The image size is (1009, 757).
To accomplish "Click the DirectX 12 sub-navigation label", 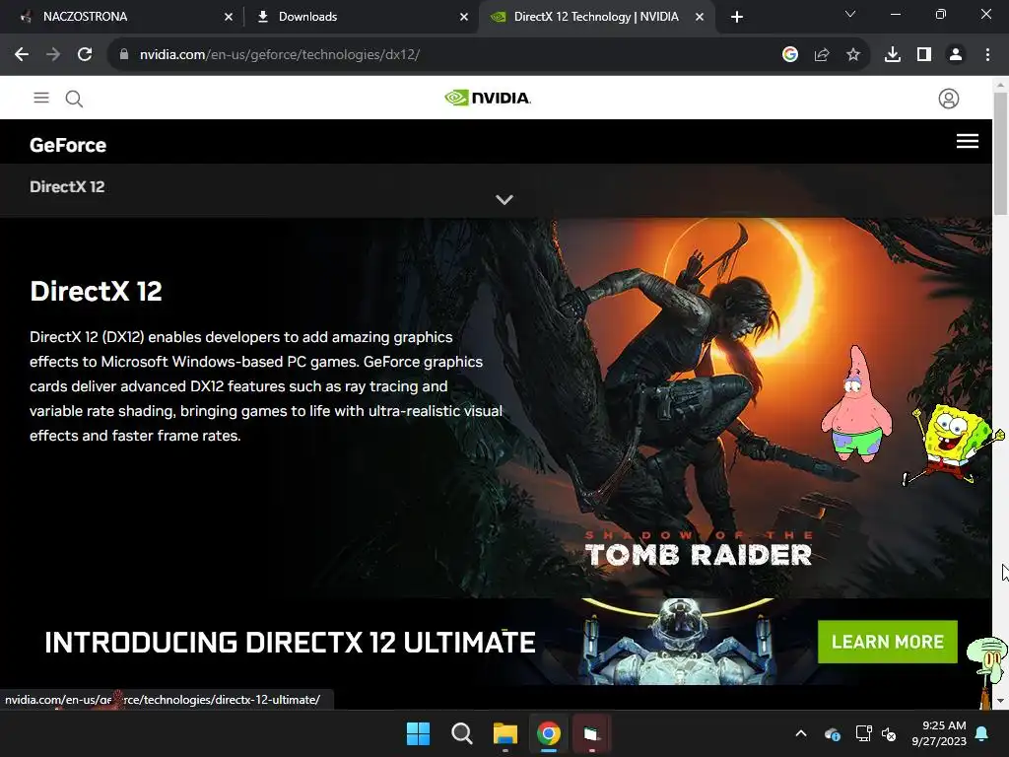I will (67, 186).
